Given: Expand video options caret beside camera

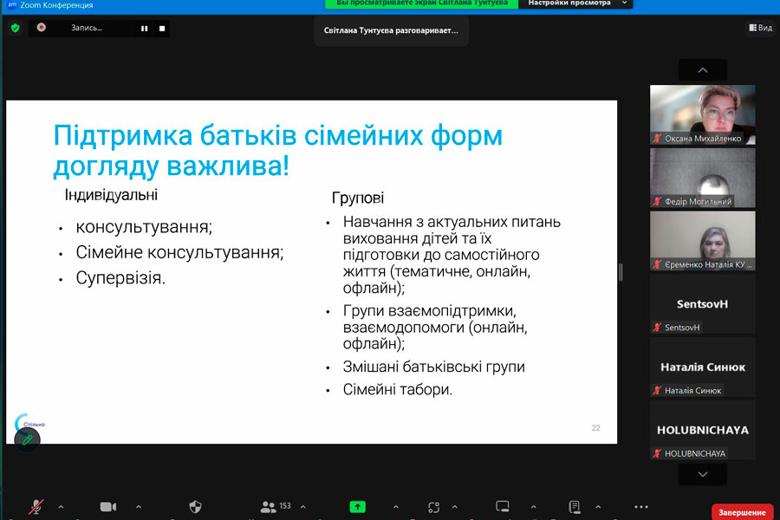Looking at the screenshot, I should pos(139,506).
